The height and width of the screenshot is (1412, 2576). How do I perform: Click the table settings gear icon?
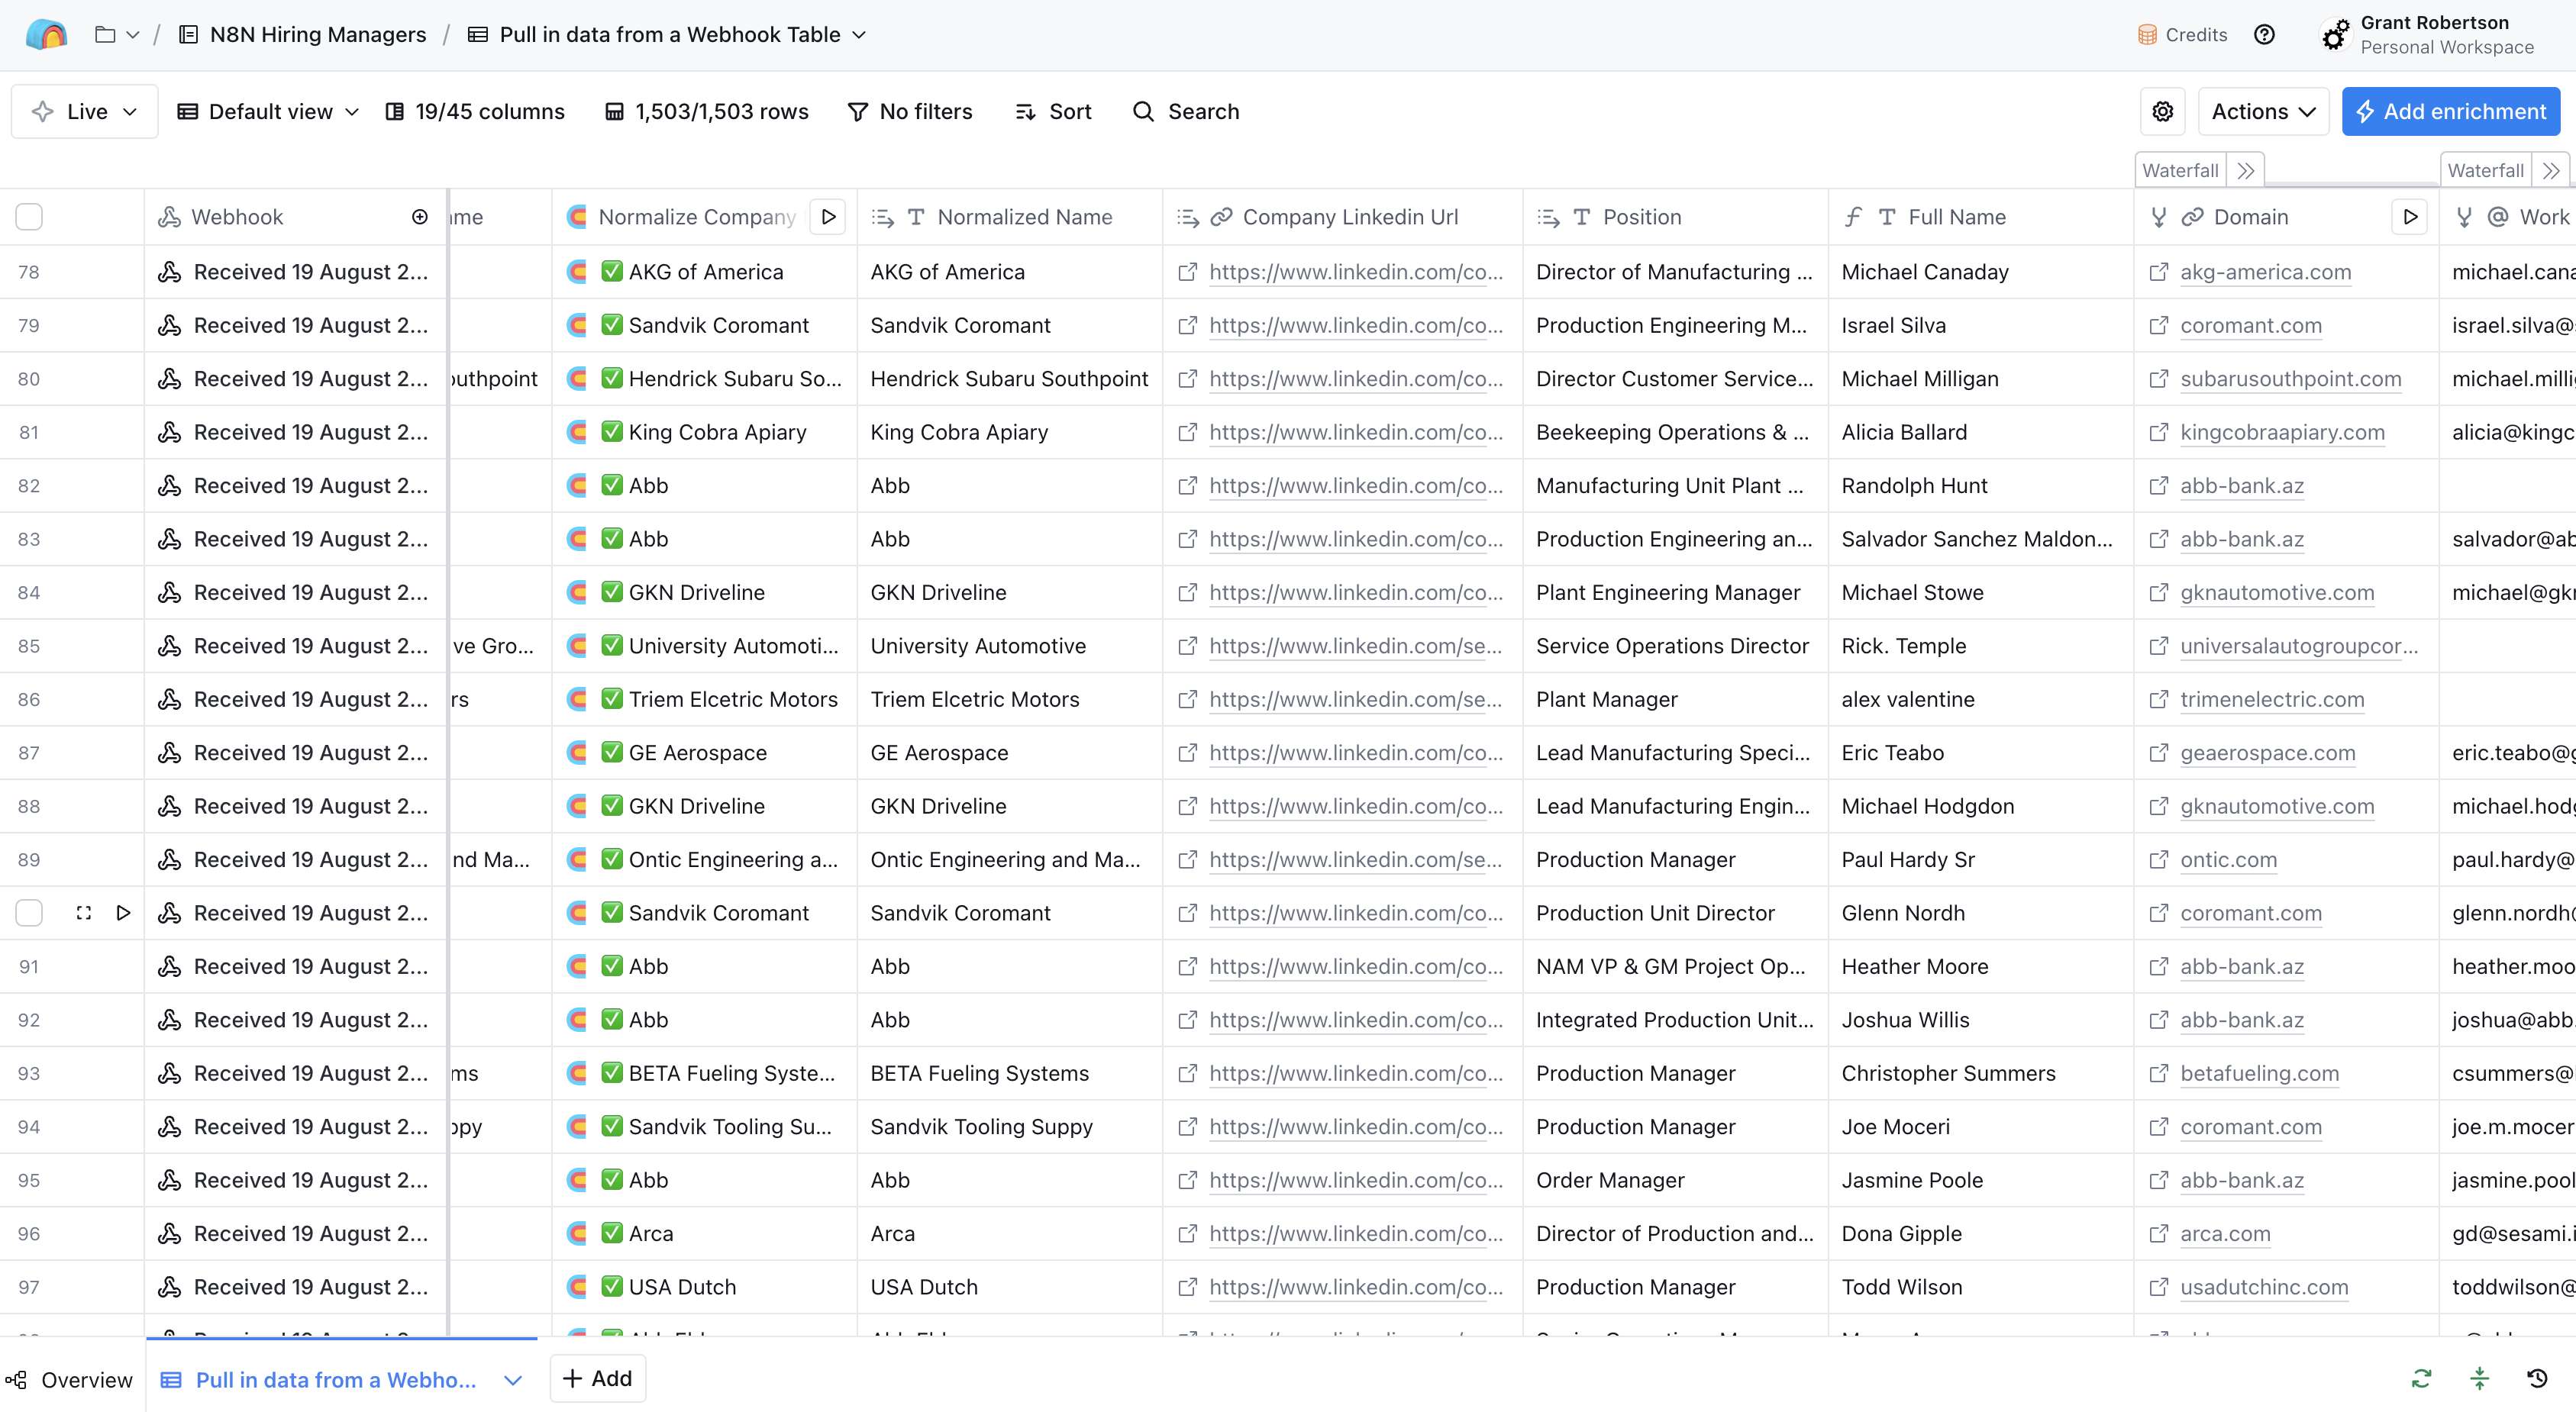(2162, 111)
